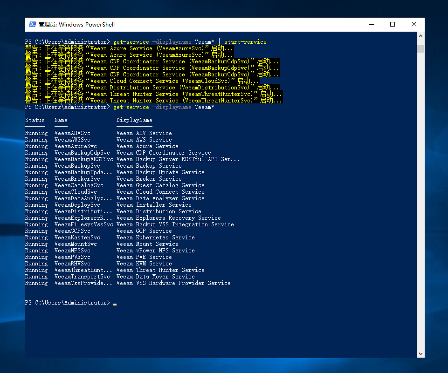Click the 'Name' column header
The image size is (448, 373).
61,120
